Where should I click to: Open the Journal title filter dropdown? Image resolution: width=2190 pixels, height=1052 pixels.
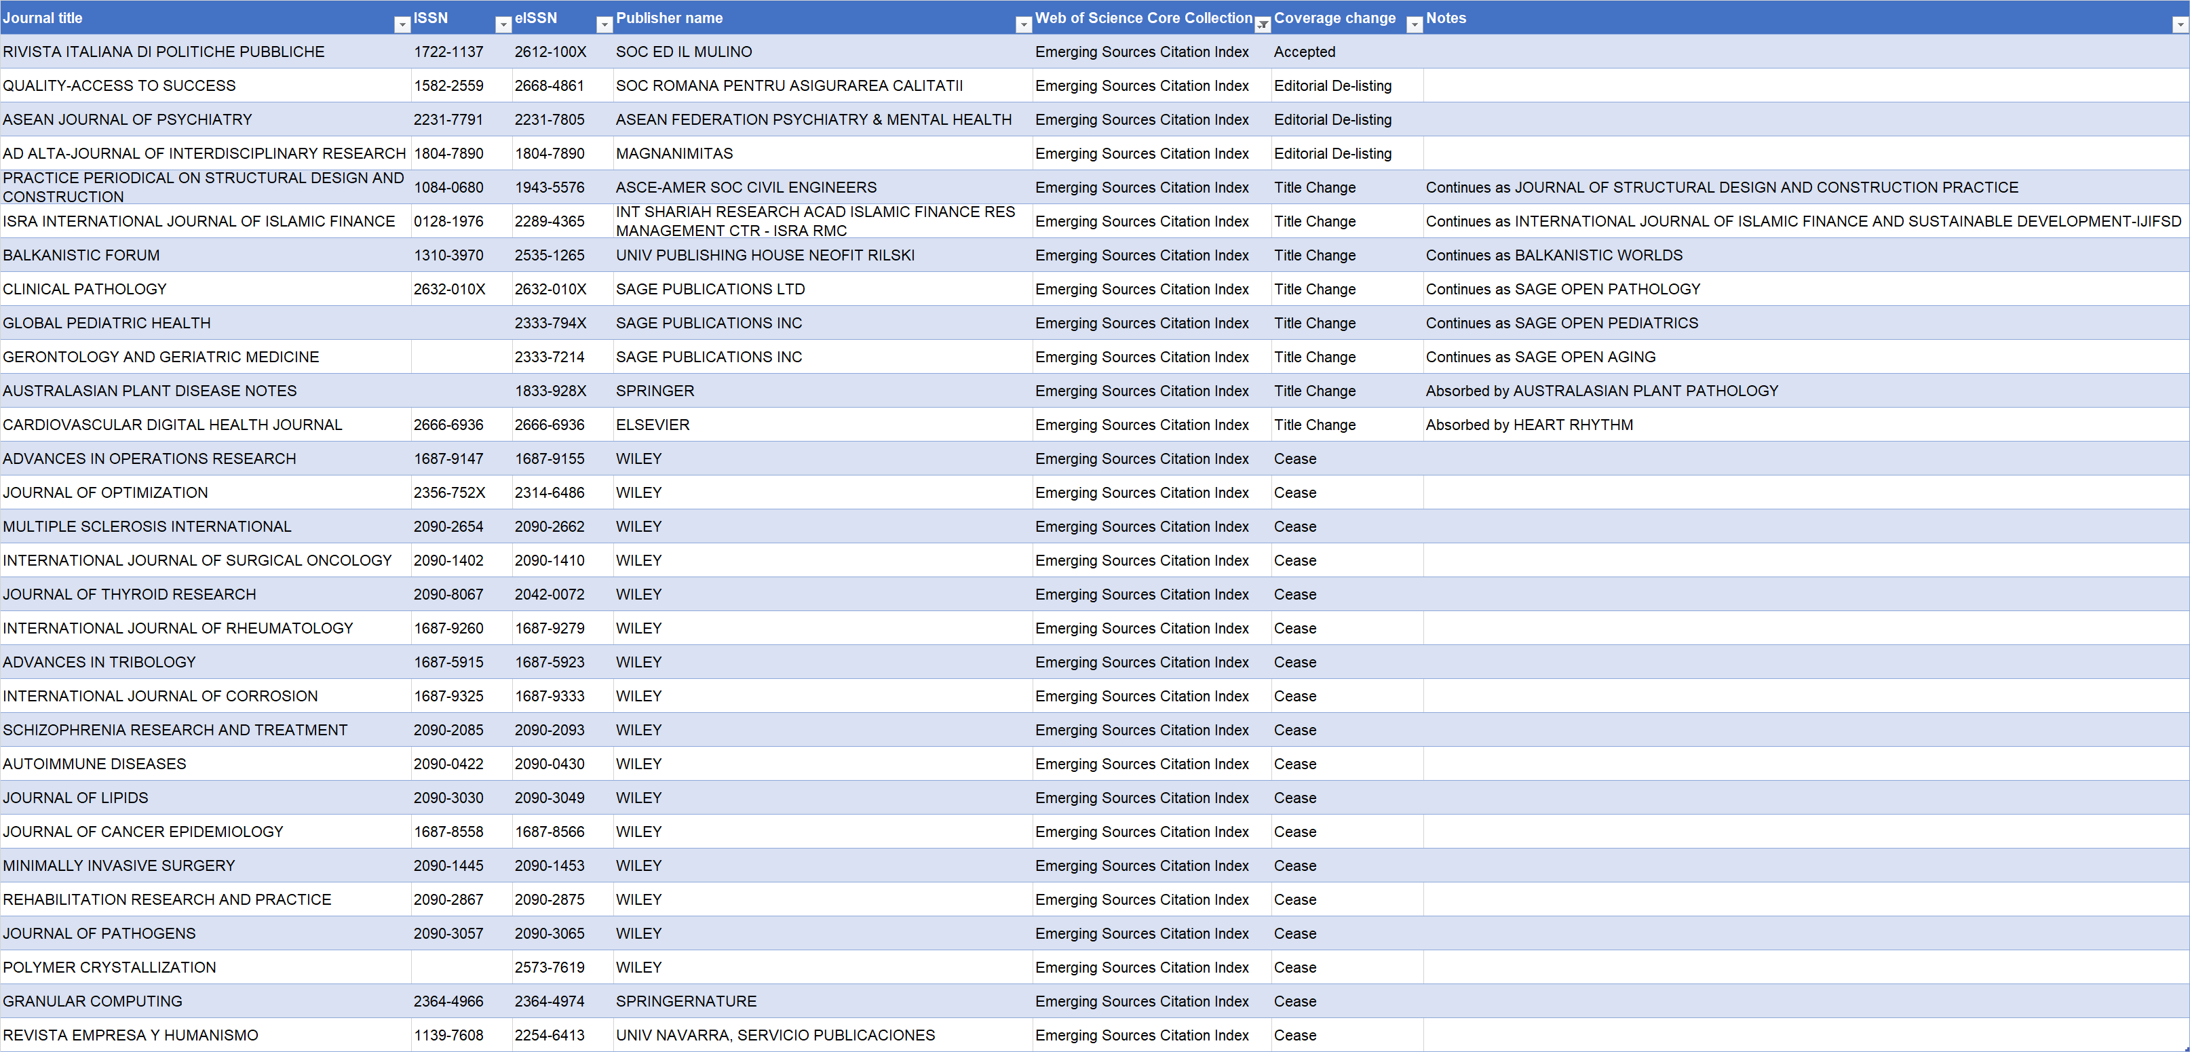click(x=402, y=26)
